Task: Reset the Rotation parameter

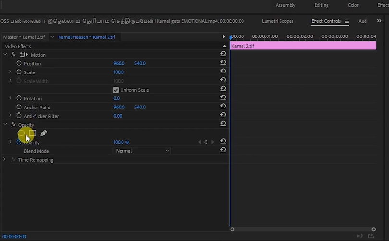Action: pyautogui.click(x=223, y=97)
